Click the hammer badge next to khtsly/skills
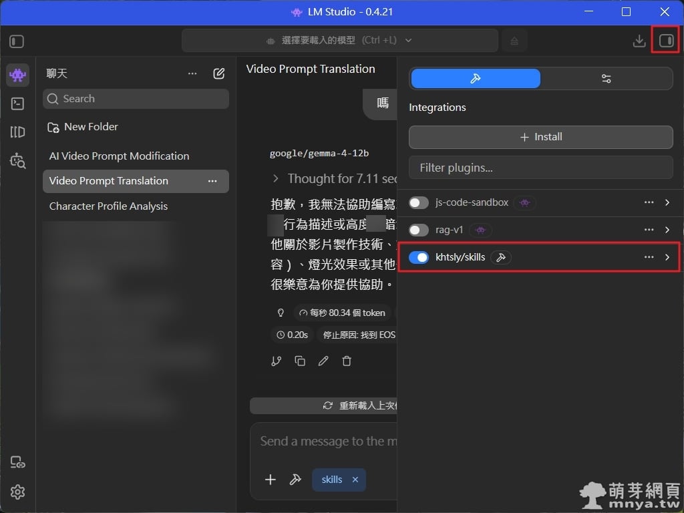The height and width of the screenshot is (513, 684). tap(501, 257)
